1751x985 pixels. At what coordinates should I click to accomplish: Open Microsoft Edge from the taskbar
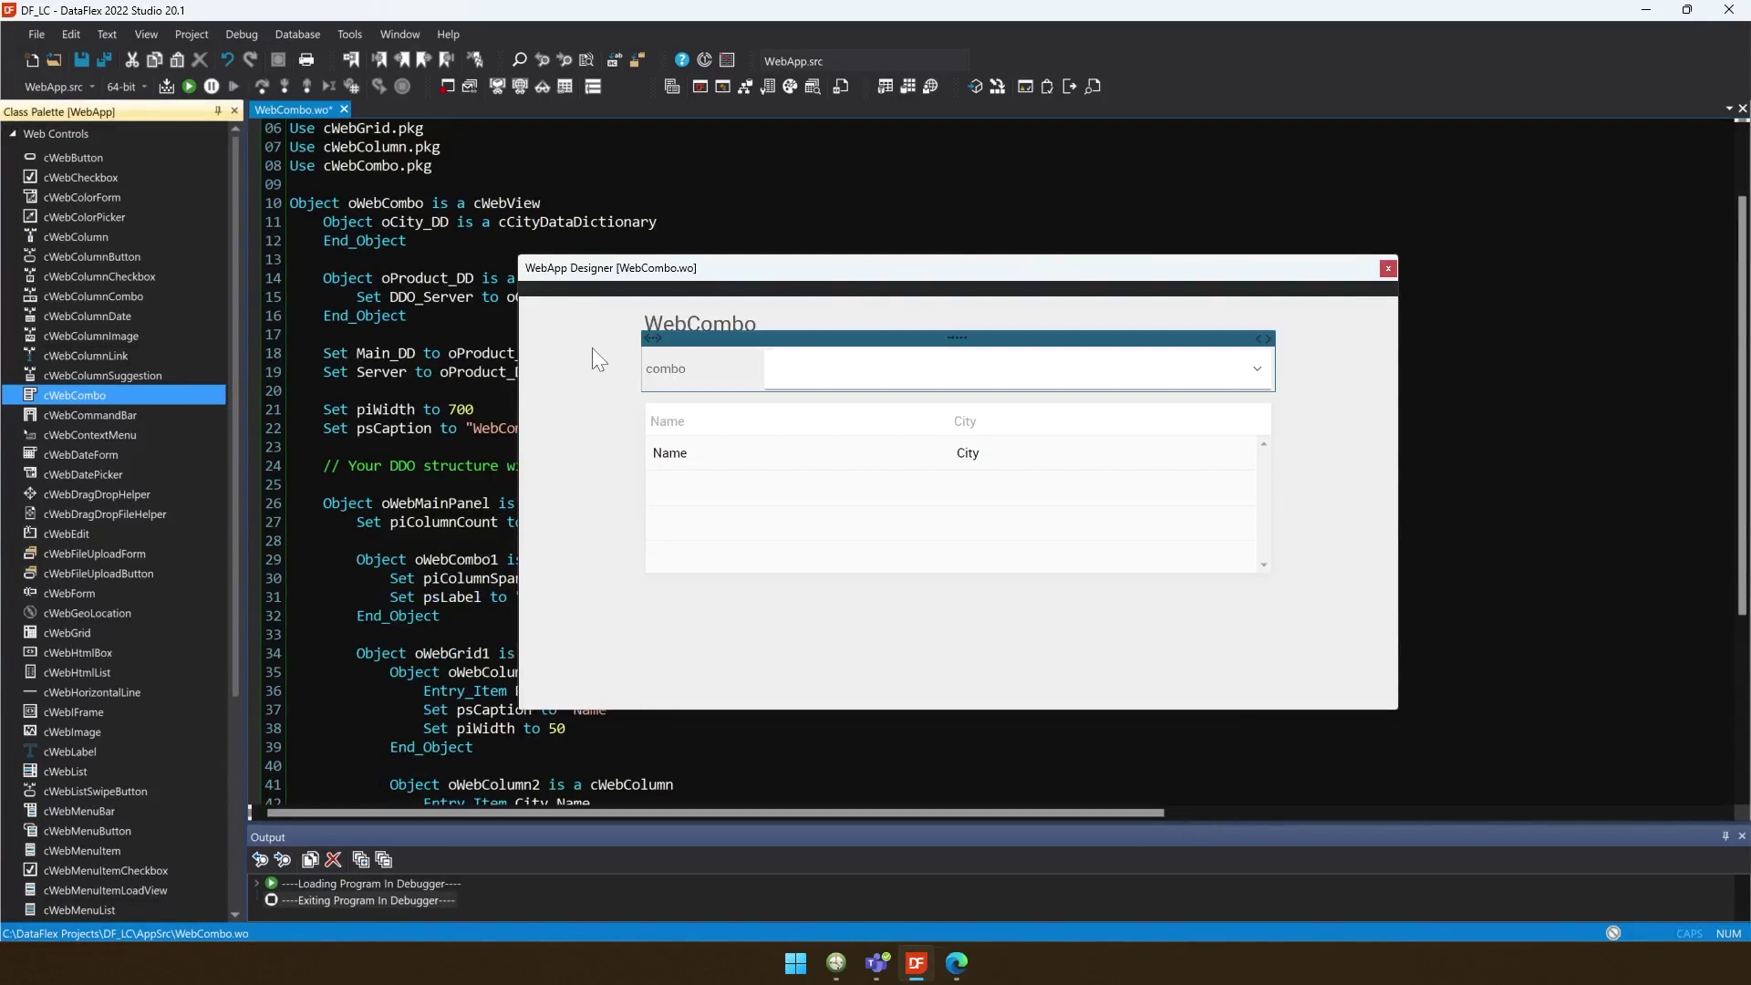pyautogui.click(x=957, y=963)
